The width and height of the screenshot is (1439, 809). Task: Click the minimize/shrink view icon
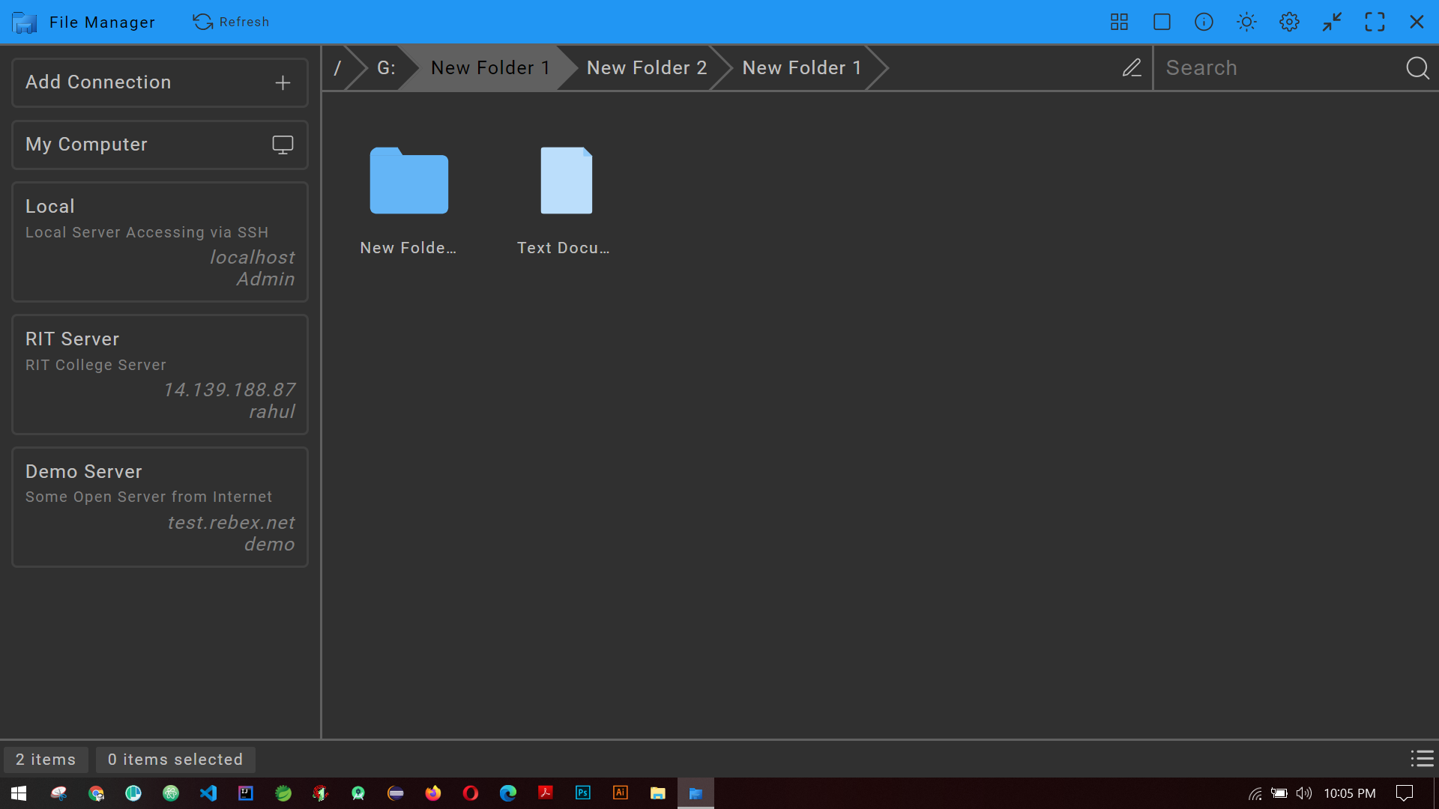pos(1333,22)
